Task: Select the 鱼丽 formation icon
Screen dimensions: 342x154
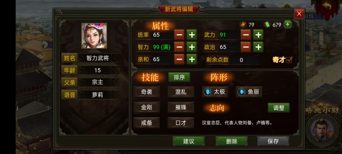Action: coord(241,92)
